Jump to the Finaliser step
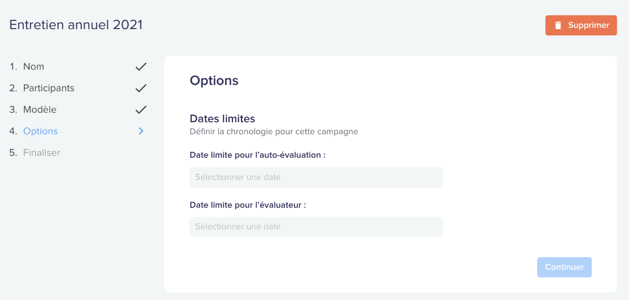This screenshot has width=629, height=300. 35,153
